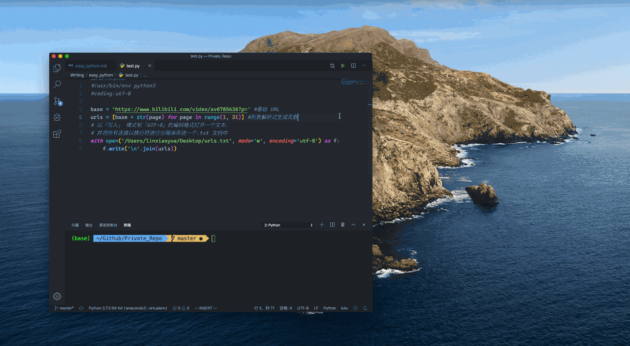Open the Manage gear at sidebar bottom

57,296
